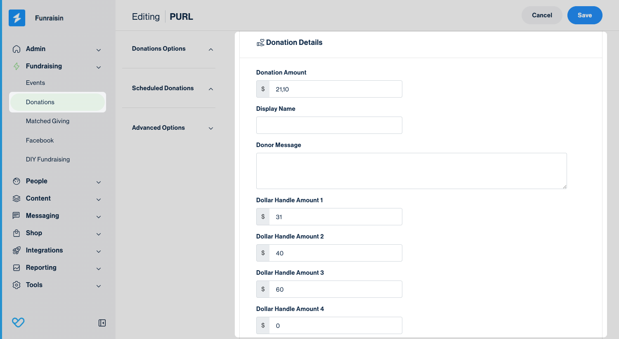
Task: Click the Shop bag icon
Action: click(17, 233)
